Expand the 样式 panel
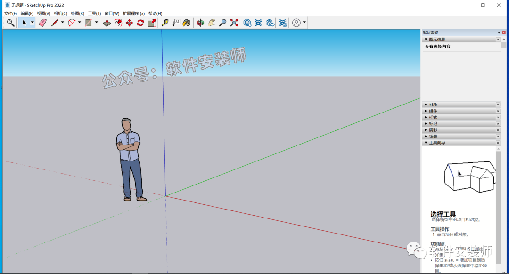This screenshot has width=509, height=274. (426, 117)
